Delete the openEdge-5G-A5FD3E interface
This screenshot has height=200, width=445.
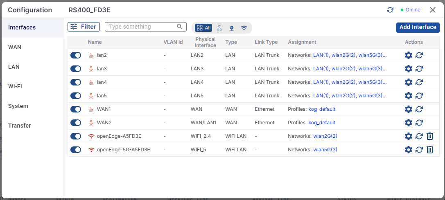tap(429, 150)
